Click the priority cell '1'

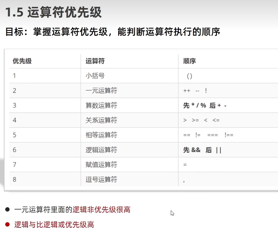tap(14, 76)
